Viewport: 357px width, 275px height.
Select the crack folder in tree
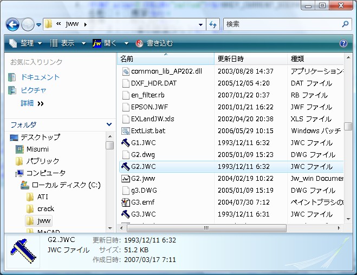[x=46, y=209]
